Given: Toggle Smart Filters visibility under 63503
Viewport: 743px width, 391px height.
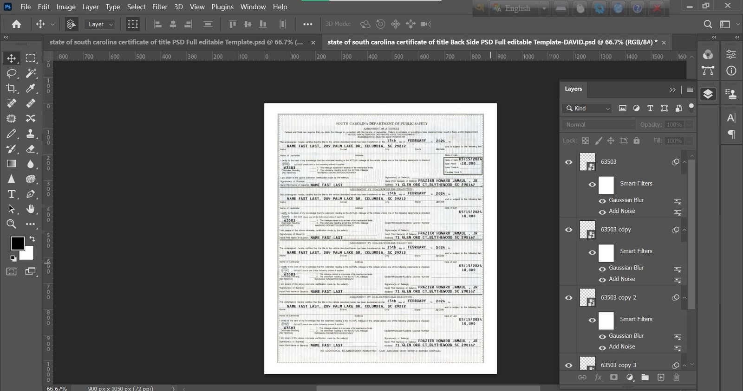Looking at the screenshot, I should point(592,185).
